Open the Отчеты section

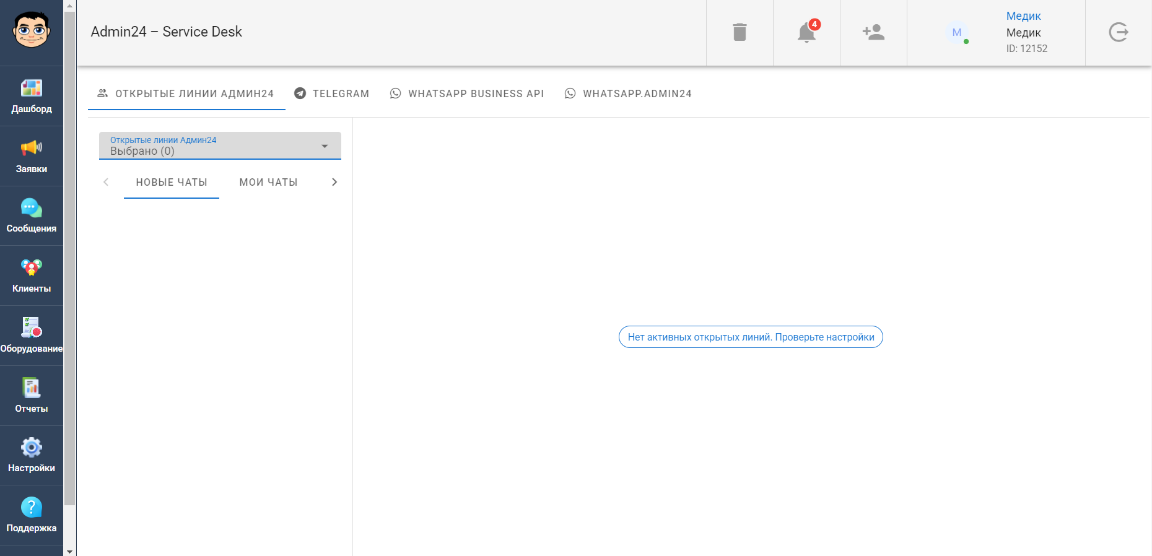pos(32,396)
